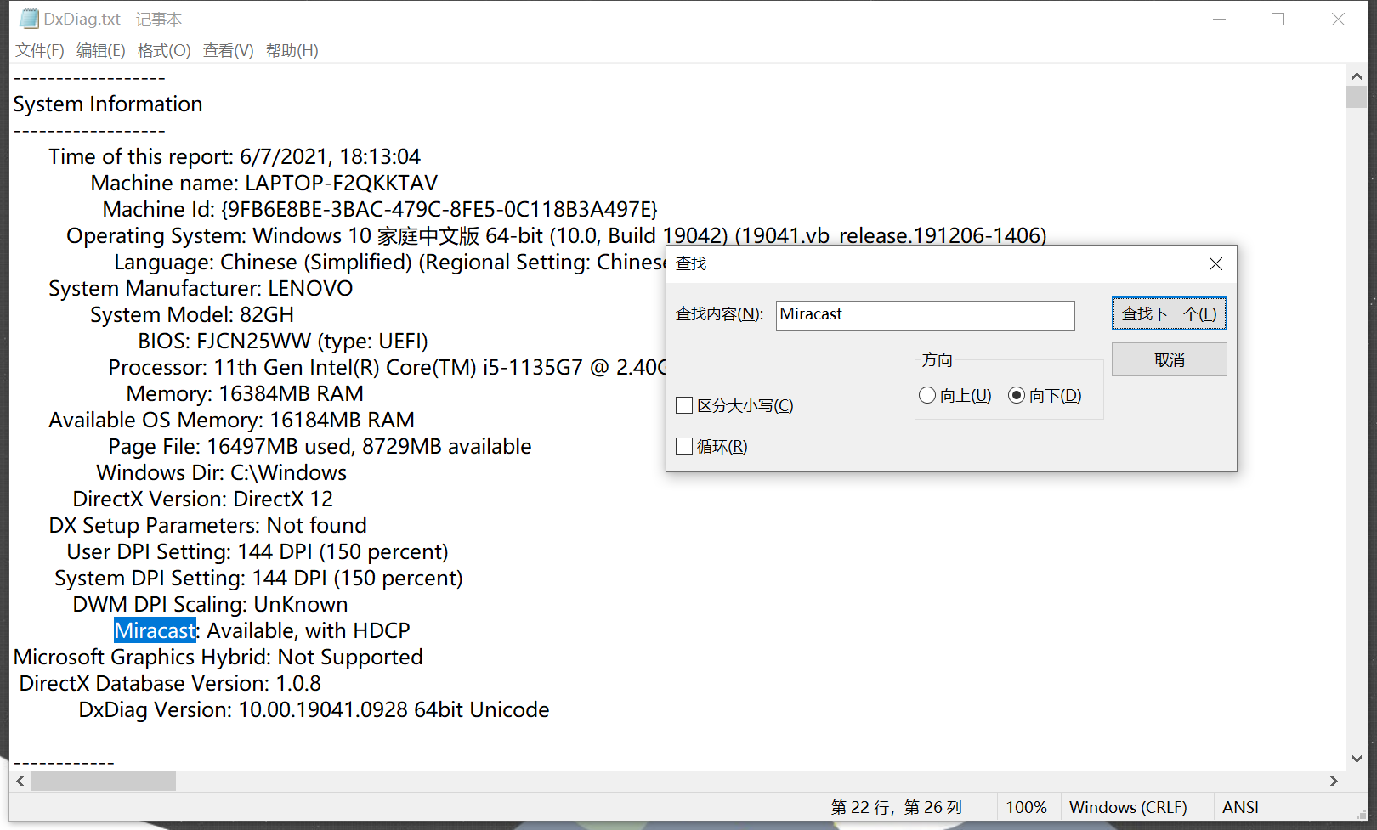
Task: Click the 'Machine name: LAPTOP-F2QKKTAV' line
Action: point(264,183)
